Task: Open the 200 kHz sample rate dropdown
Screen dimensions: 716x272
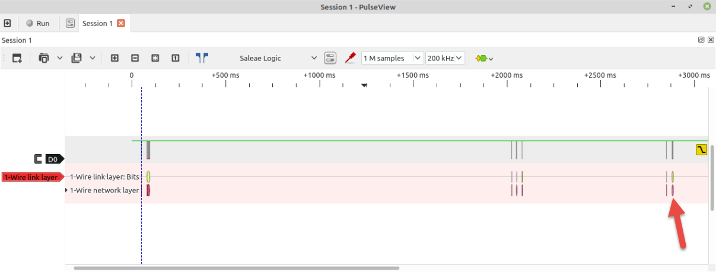Action: pyautogui.click(x=444, y=58)
